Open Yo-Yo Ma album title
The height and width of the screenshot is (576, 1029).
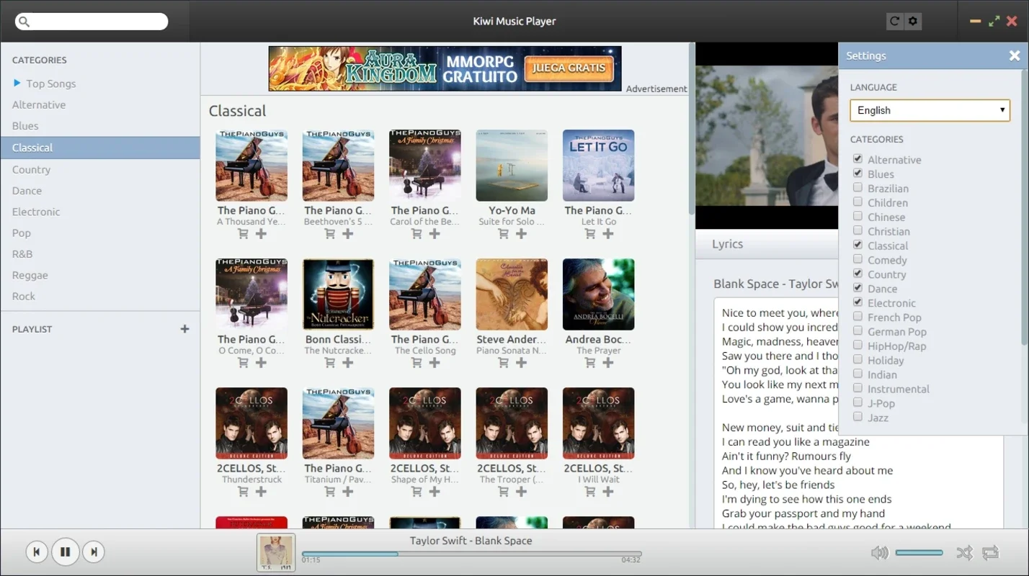(512, 210)
